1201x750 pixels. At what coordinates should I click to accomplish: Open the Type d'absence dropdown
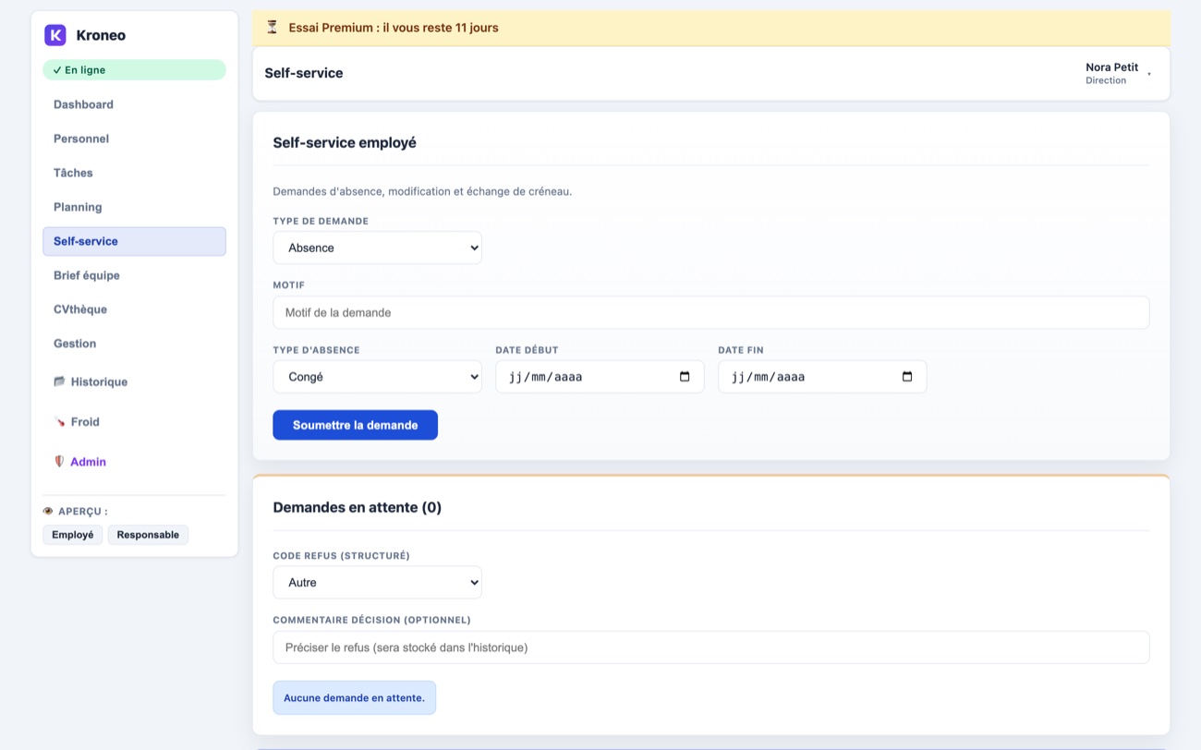click(x=377, y=377)
